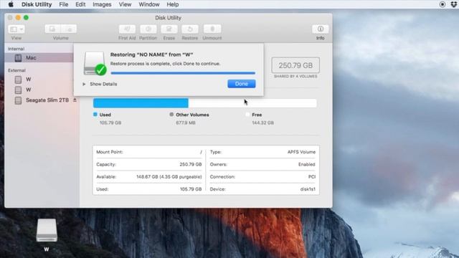Click the Partition toolbar icon

click(148, 29)
